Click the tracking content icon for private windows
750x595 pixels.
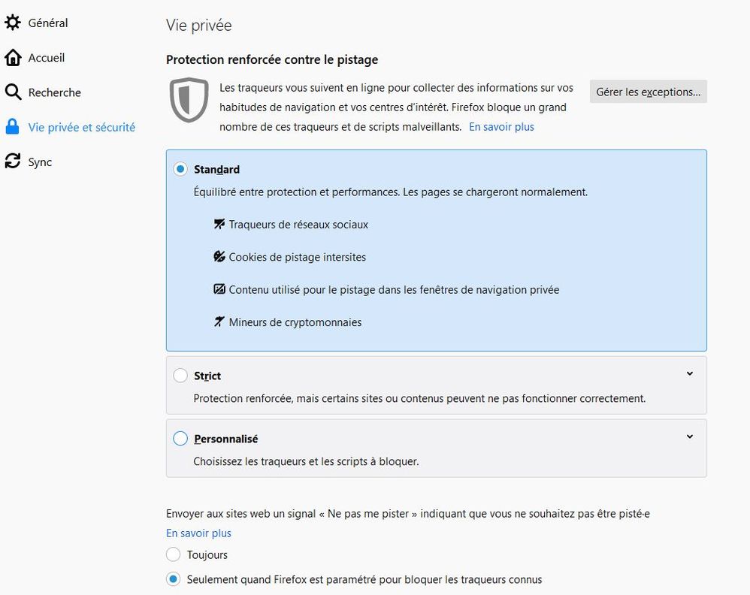click(219, 288)
